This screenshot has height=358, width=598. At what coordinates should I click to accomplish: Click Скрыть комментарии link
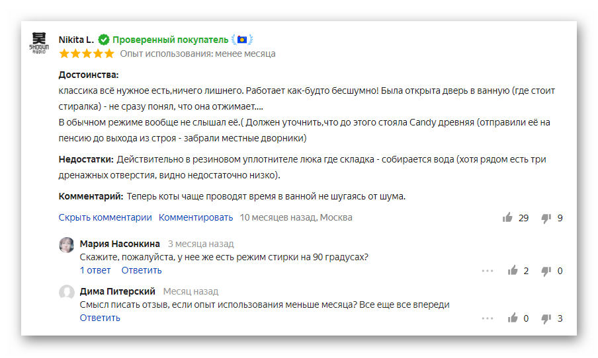105,217
